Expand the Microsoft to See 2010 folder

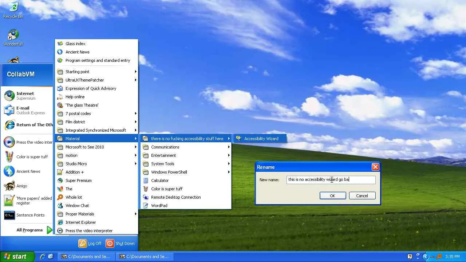pyautogui.click(x=96, y=147)
